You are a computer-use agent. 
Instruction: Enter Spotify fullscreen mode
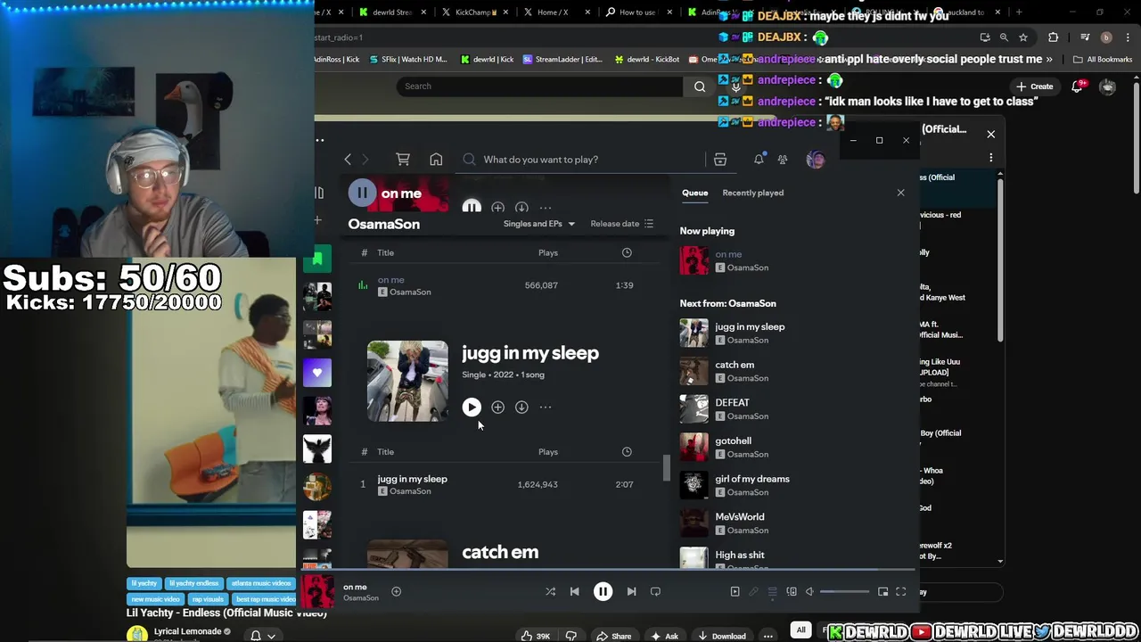coord(900,591)
